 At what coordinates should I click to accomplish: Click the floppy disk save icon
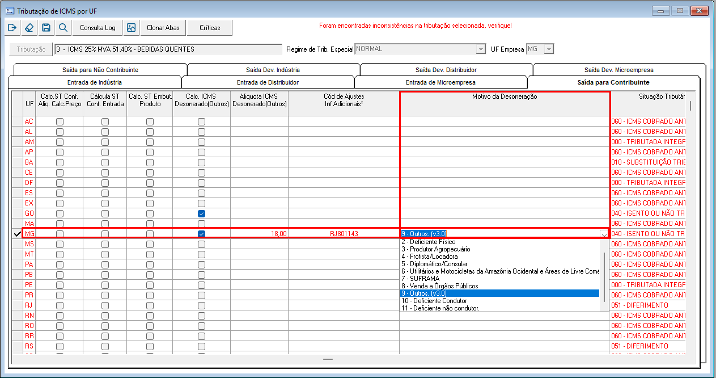(x=46, y=27)
